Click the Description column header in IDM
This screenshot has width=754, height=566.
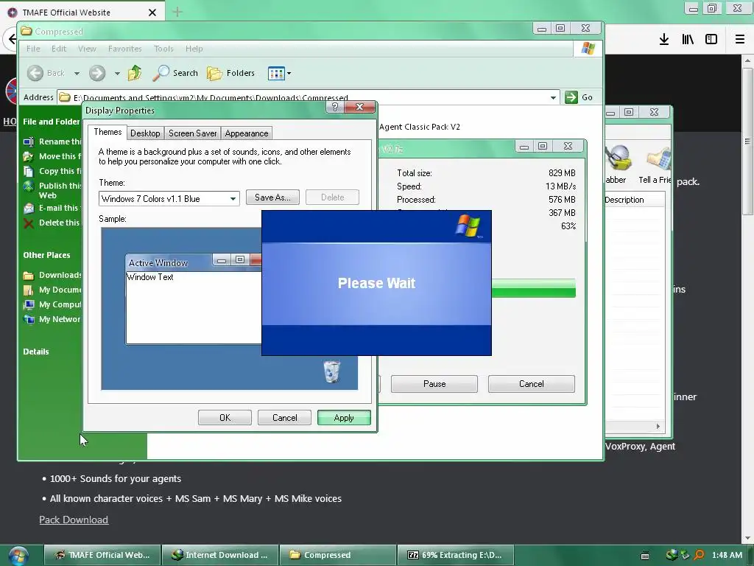click(x=634, y=200)
